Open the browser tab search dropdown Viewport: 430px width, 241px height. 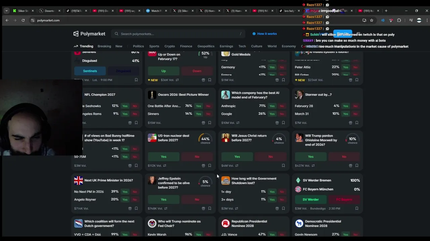click(x=6, y=11)
